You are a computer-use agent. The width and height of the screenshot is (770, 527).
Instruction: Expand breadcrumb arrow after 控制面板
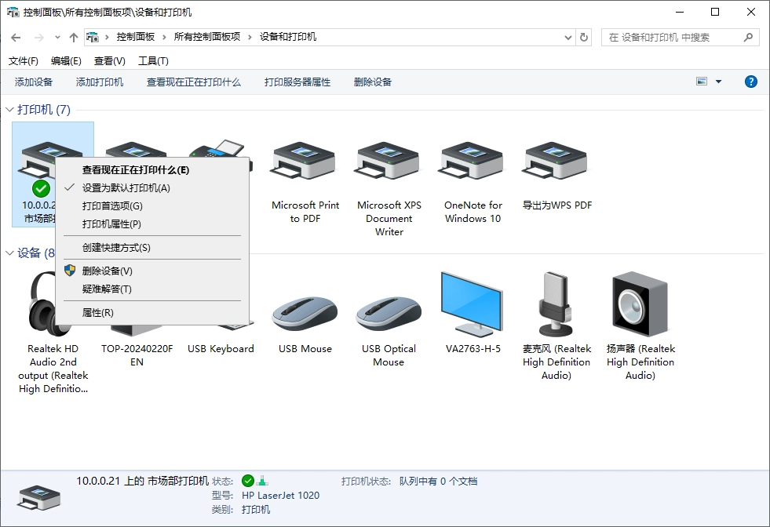[x=164, y=38]
